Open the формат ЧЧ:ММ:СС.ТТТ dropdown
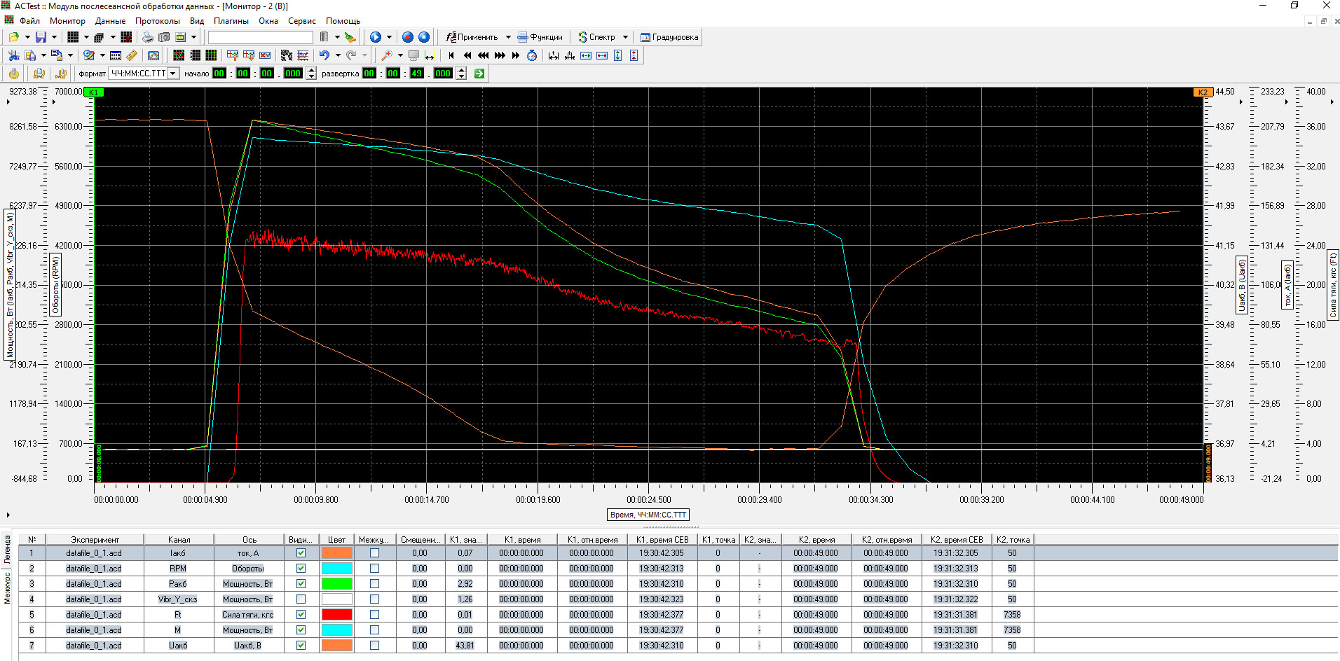The height and width of the screenshot is (661, 1340). [172, 74]
